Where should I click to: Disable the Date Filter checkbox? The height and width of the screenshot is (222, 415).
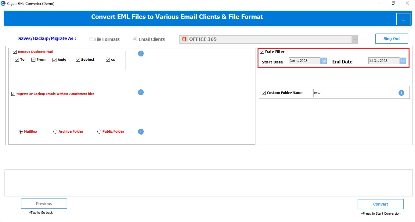pyautogui.click(x=262, y=52)
